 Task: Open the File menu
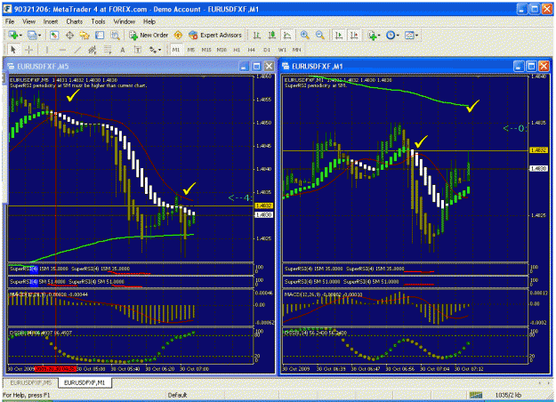(x=10, y=21)
